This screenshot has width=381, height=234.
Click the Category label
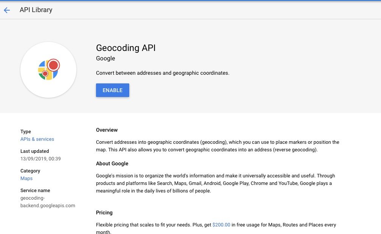(x=30, y=171)
